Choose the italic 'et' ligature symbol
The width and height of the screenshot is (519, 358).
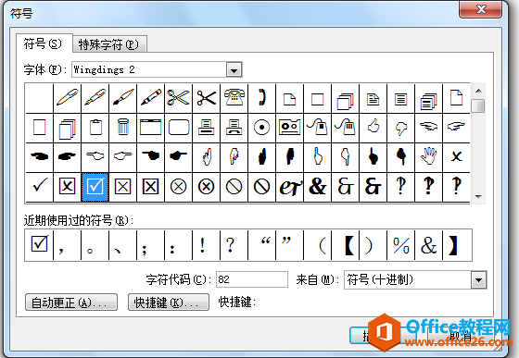click(289, 187)
